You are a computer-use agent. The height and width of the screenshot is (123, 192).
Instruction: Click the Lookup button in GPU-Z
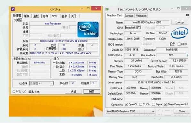click(x=180, y=22)
